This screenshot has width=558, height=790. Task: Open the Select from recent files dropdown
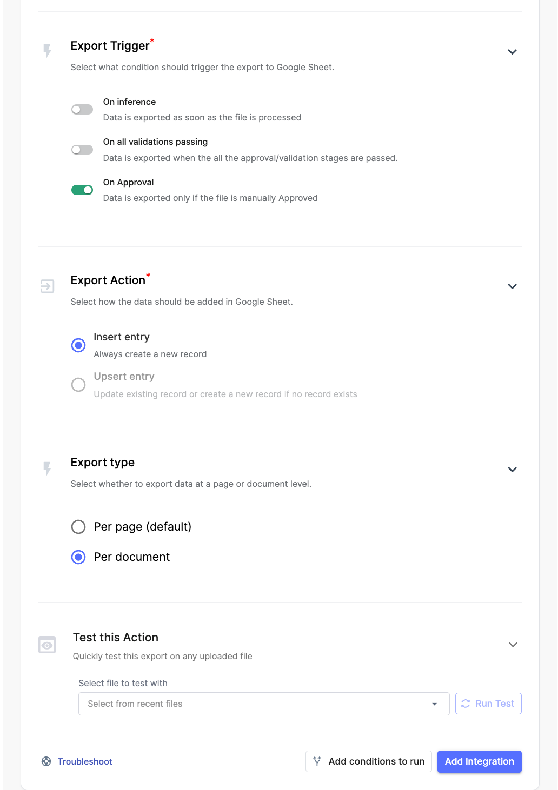coord(264,704)
